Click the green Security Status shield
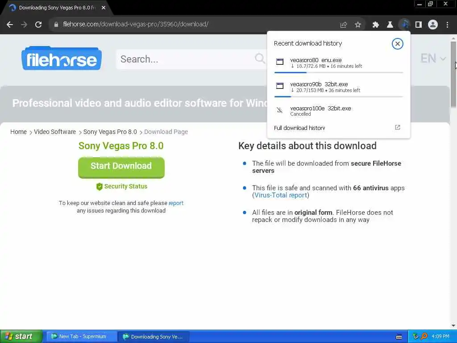 coord(100,186)
